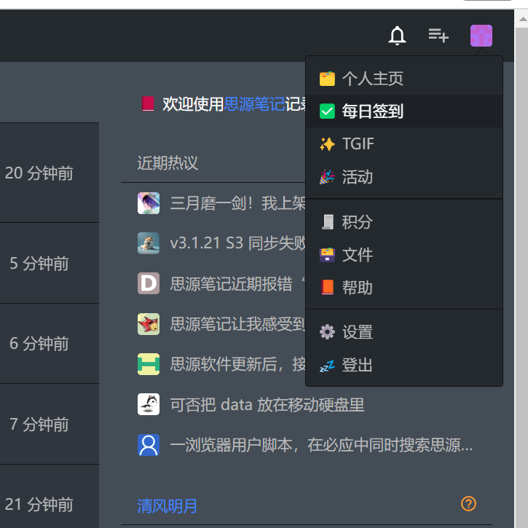Click the 21 分钟前 timestamp

39,505
